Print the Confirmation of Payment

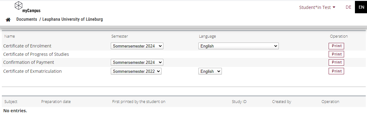pyautogui.click(x=336, y=62)
